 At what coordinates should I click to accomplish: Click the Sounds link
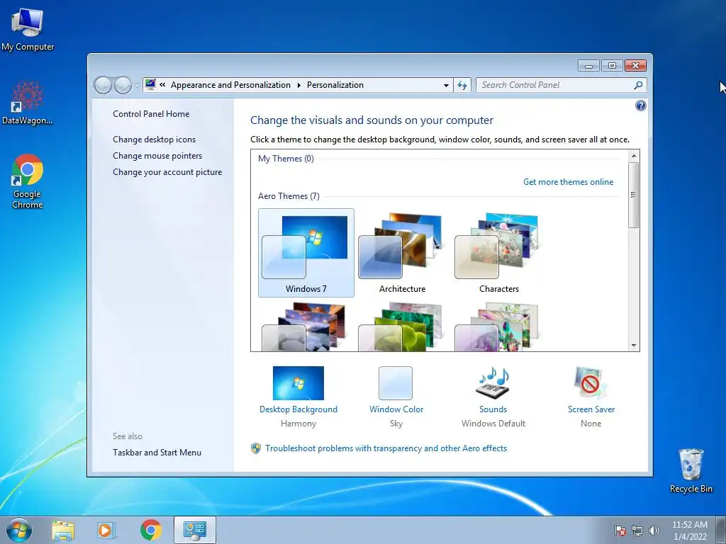493,409
